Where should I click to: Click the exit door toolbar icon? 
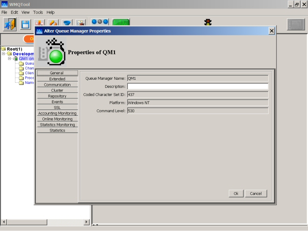(x=10, y=24)
